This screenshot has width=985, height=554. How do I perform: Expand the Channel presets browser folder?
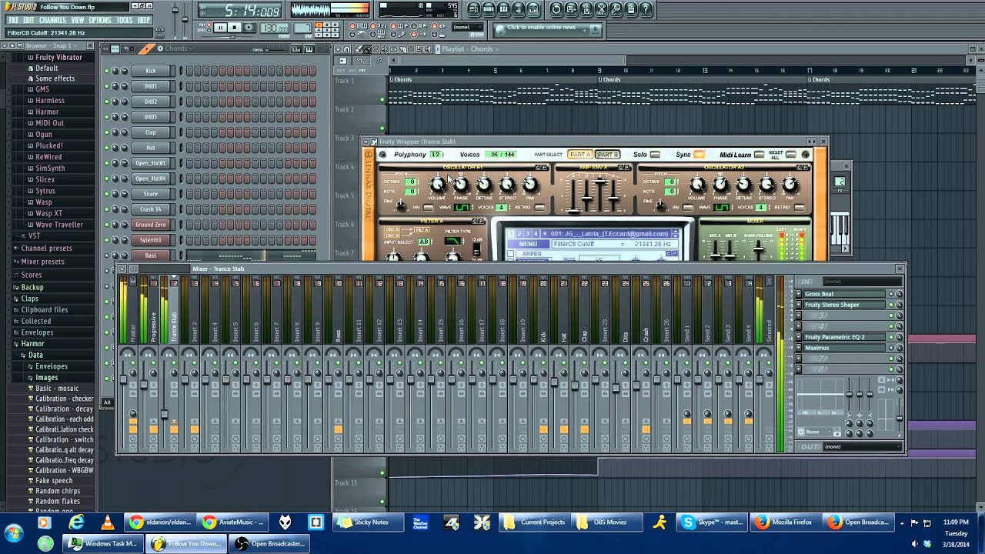46,249
